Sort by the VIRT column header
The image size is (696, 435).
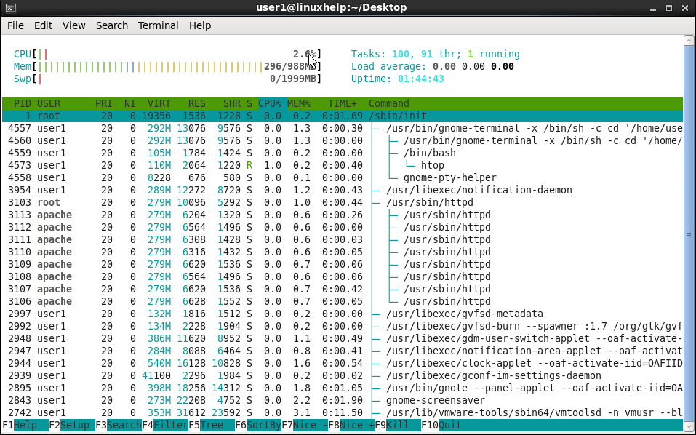tap(159, 103)
